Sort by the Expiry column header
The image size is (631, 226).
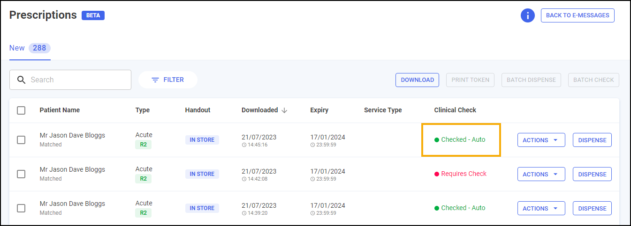pyautogui.click(x=319, y=110)
